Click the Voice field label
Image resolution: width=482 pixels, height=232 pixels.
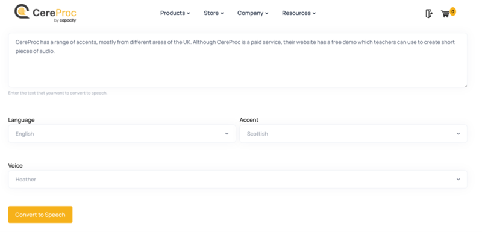click(x=16, y=166)
